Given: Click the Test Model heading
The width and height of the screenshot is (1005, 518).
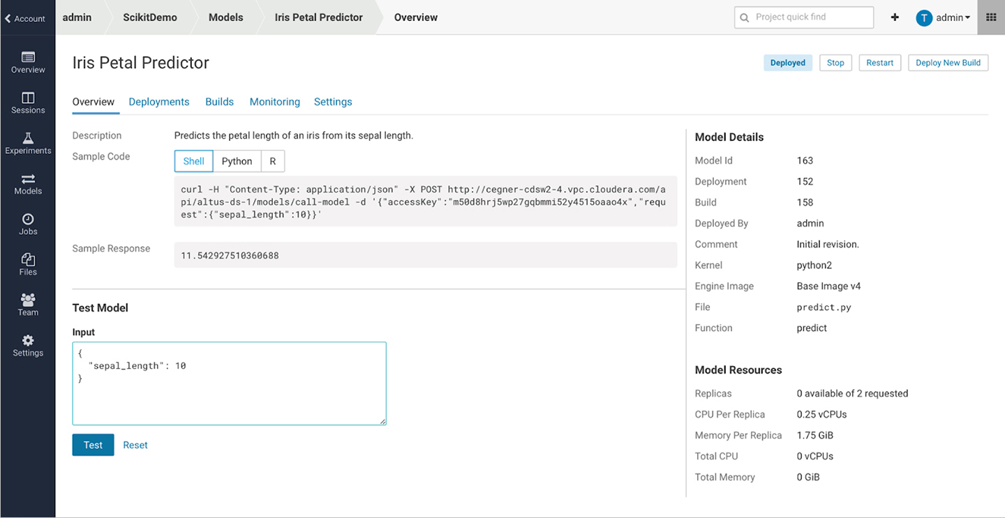Looking at the screenshot, I should pos(100,307).
